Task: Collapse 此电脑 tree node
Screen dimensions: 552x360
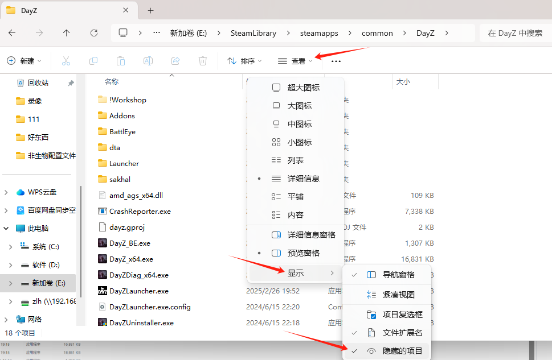Action: coord(6,229)
